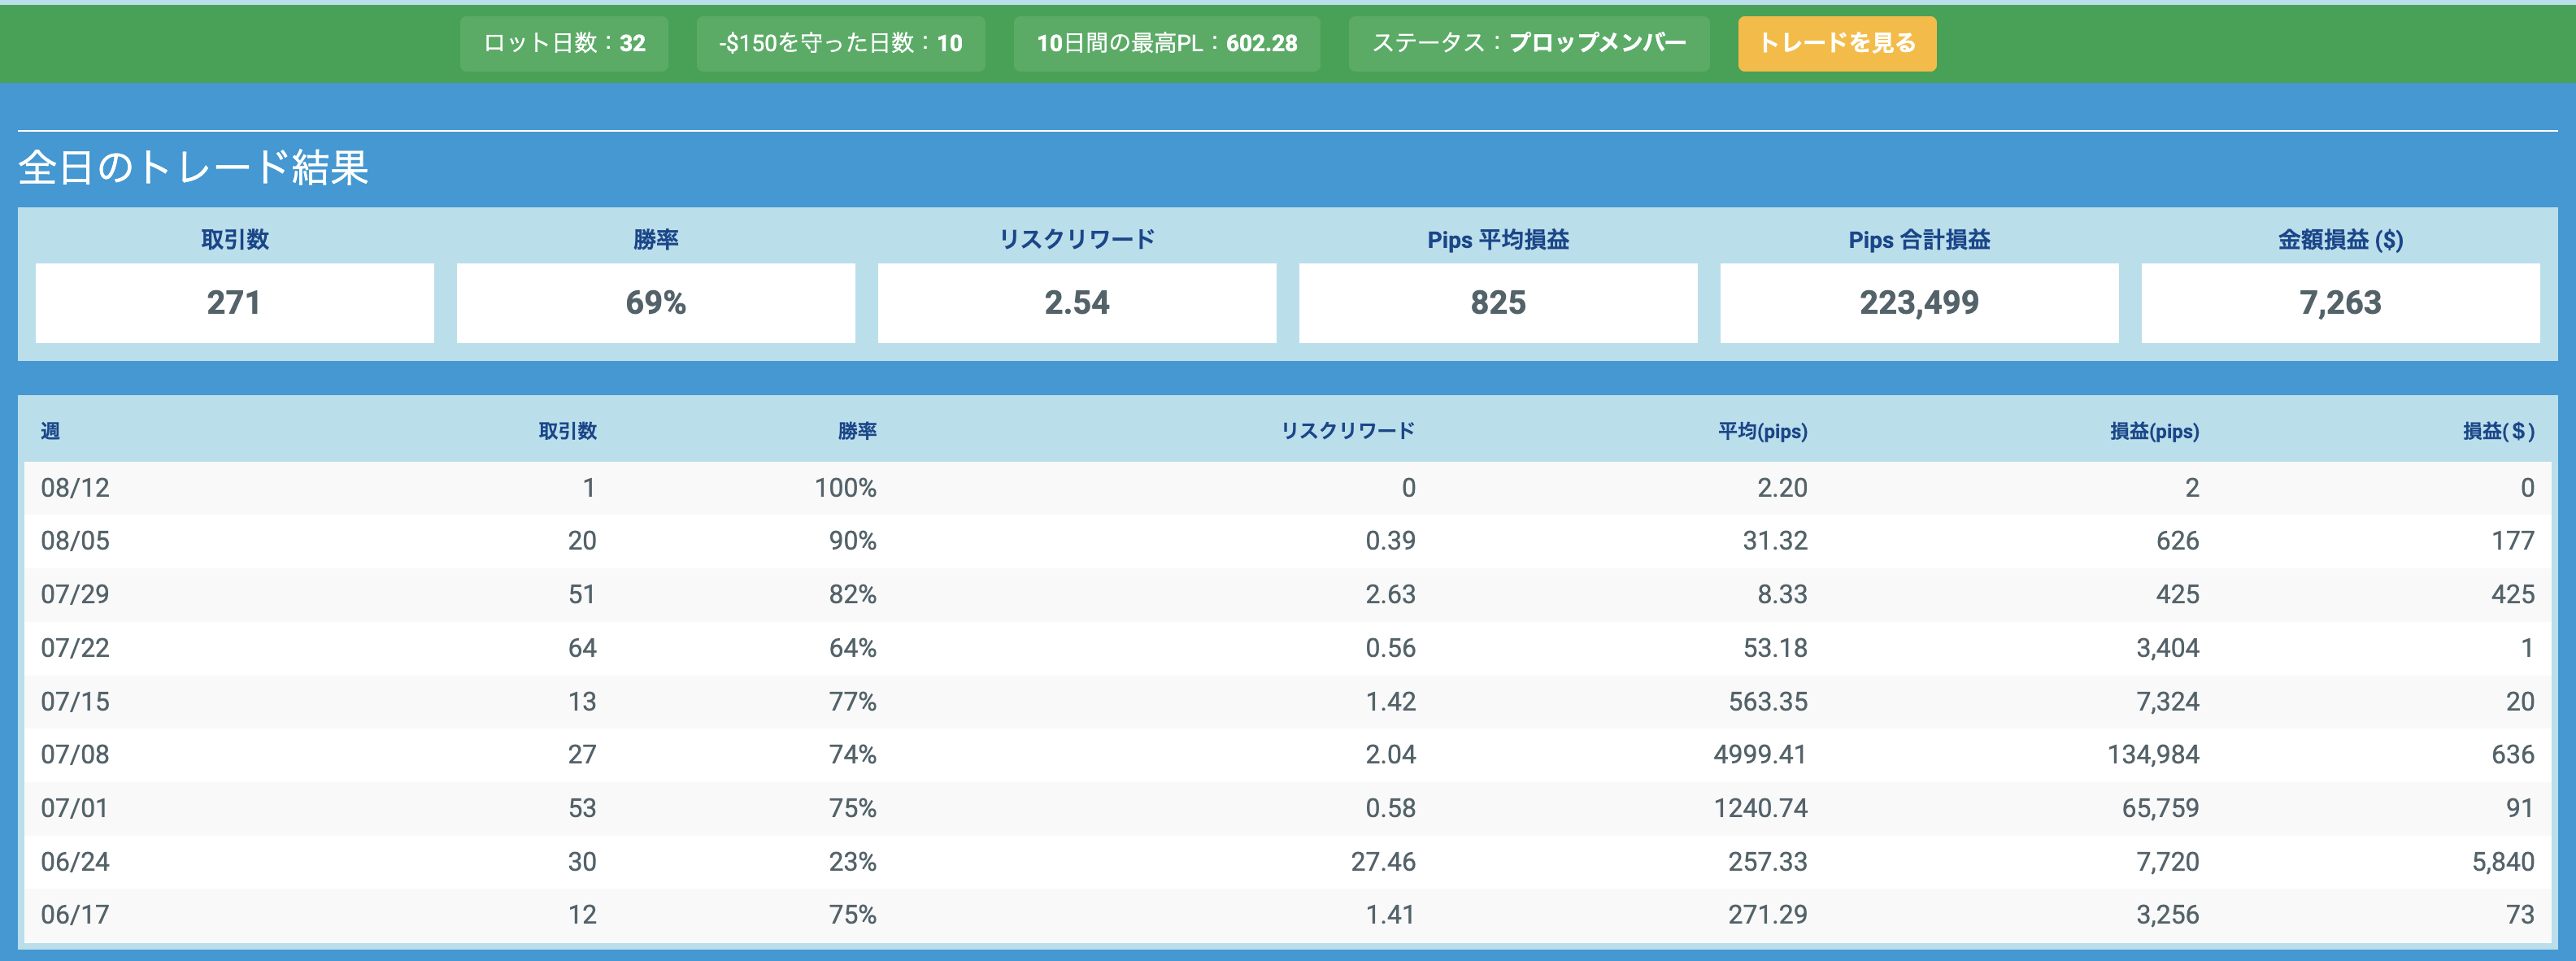The width and height of the screenshot is (2576, 961).
Task: Click the 65,759 pips profit cell
Action: [2160, 808]
